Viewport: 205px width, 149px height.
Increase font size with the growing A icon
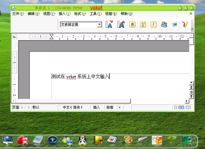121,25
